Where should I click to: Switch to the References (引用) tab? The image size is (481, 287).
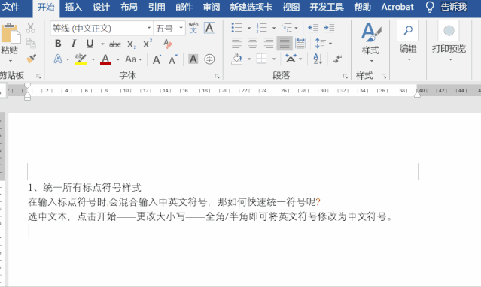tap(157, 7)
